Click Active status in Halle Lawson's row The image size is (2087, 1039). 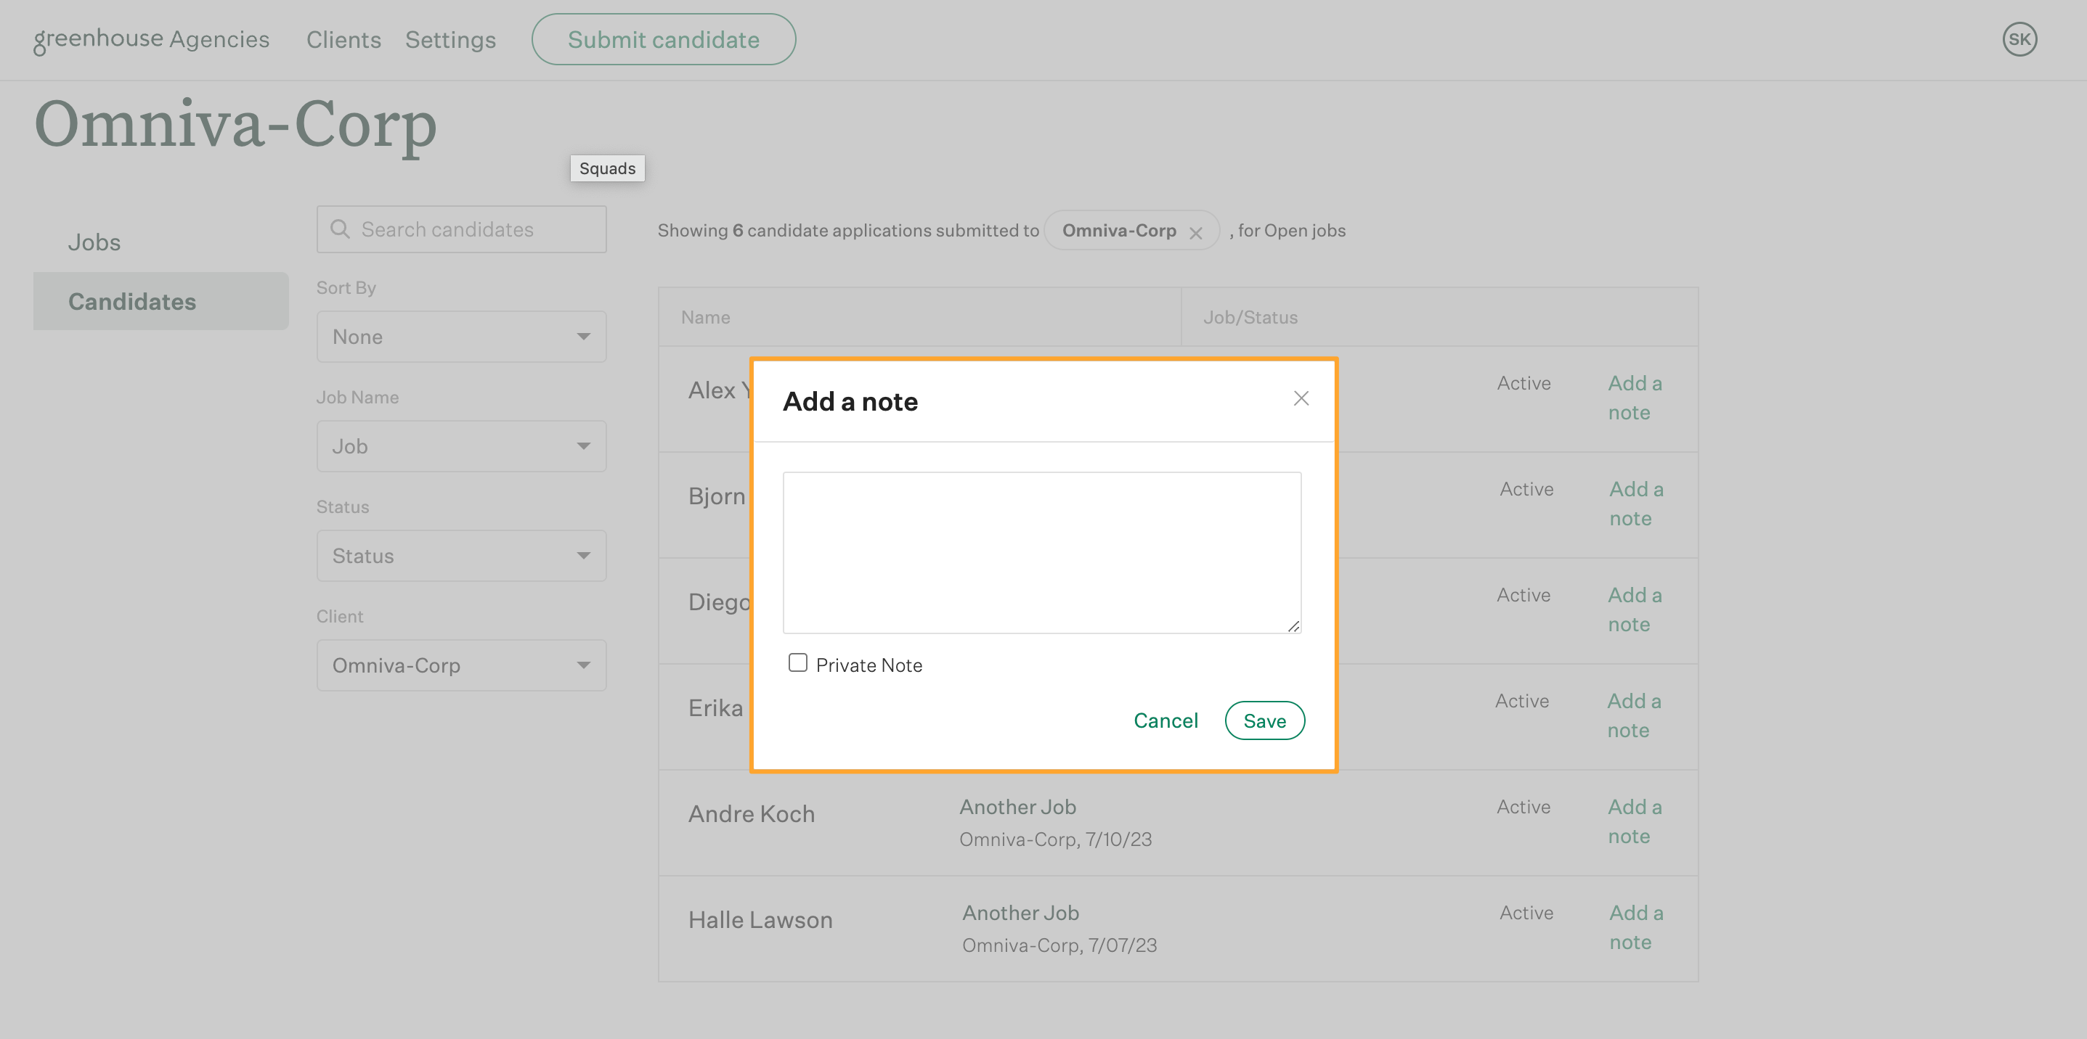(x=1526, y=913)
